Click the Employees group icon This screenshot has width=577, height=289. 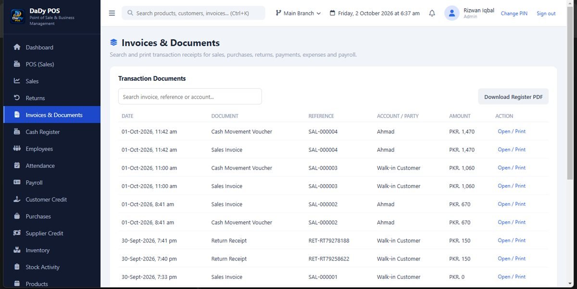(x=17, y=149)
